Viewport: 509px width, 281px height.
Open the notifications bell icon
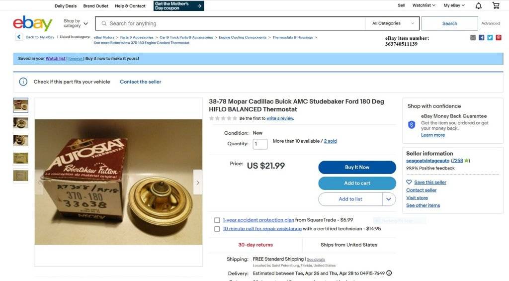click(479, 5)
